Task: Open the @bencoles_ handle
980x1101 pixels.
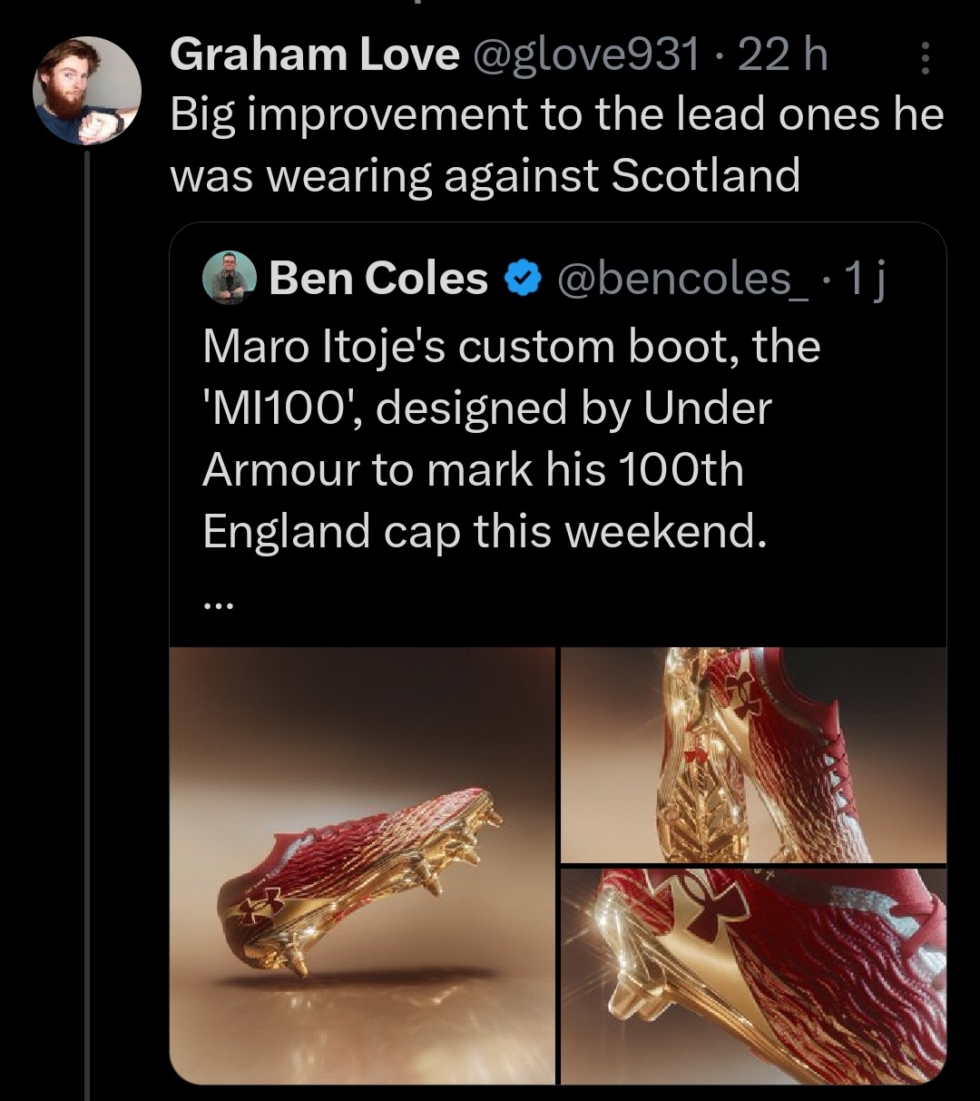Action: click(x=683, y=280)
